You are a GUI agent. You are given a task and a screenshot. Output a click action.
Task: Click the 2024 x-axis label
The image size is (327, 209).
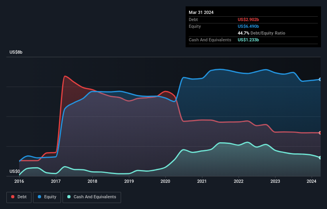pos(311,181)
